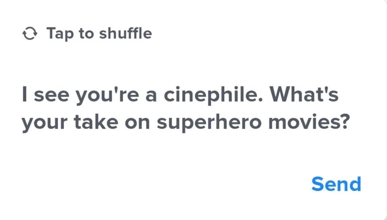Click the superhero movies question line
387x220 pixels.
click(x=185, y=123)
